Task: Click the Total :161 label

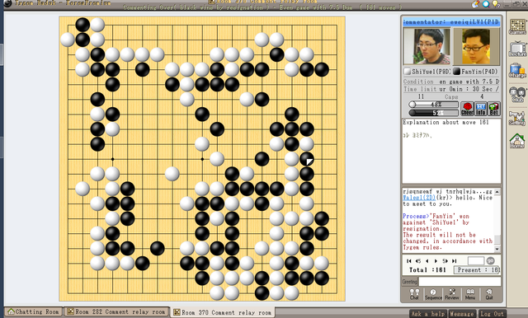Action: coord(427,270)
